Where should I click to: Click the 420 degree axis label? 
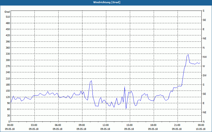click(8, 35)
